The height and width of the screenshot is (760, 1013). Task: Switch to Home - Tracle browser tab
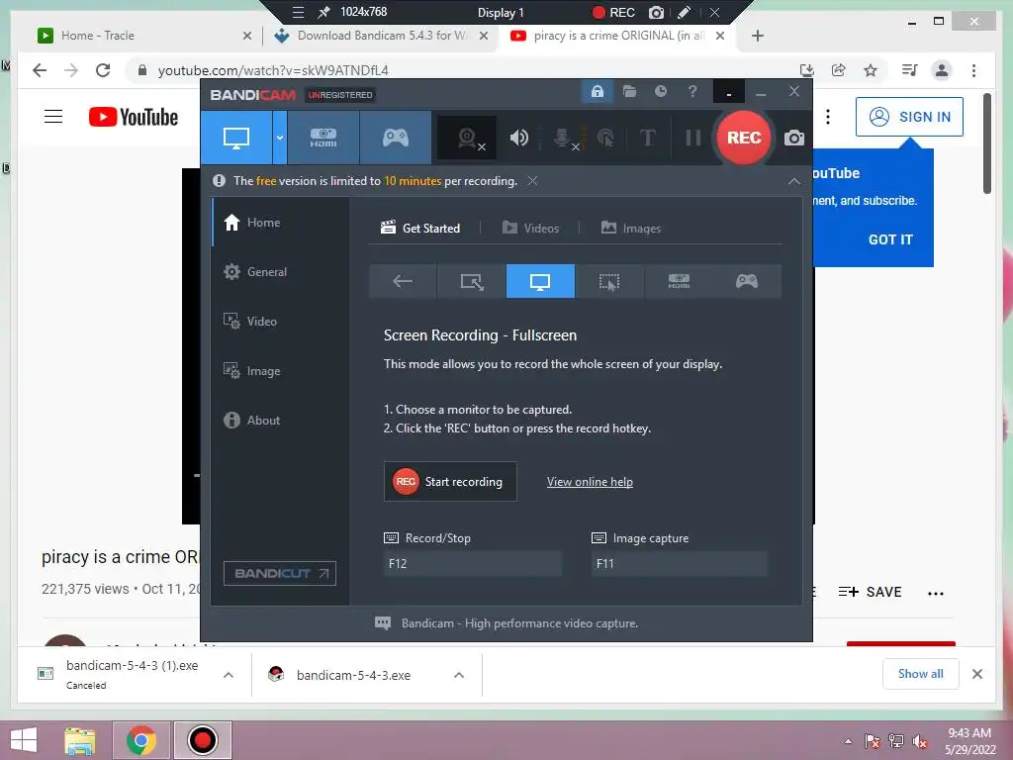coord(144,36)
